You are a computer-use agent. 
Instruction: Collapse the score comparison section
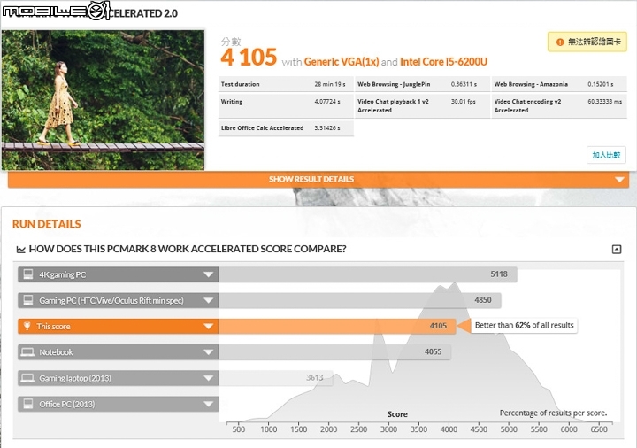(617, 249)
